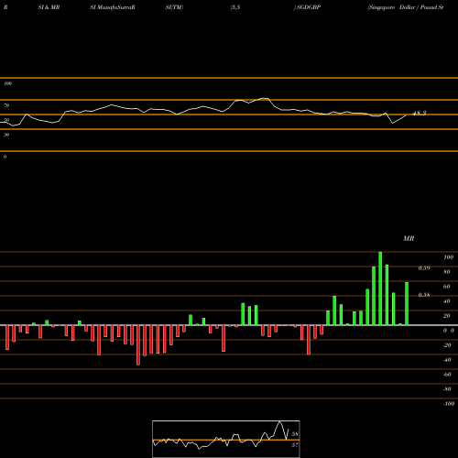Viewport: 458px width, 458px height.
Task: Click the 'SI MunafaSutraR' header text
Action: click(x=113, y=7)
